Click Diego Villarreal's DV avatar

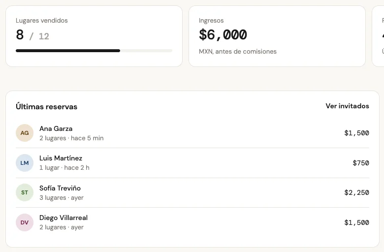(25, 222)
